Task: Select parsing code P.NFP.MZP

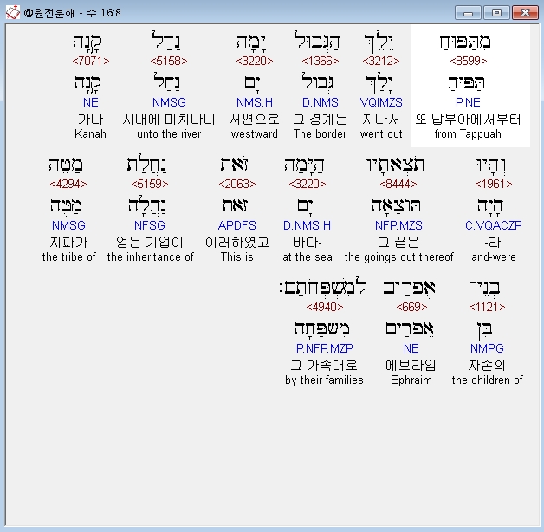Action: (x=324, y=348)
